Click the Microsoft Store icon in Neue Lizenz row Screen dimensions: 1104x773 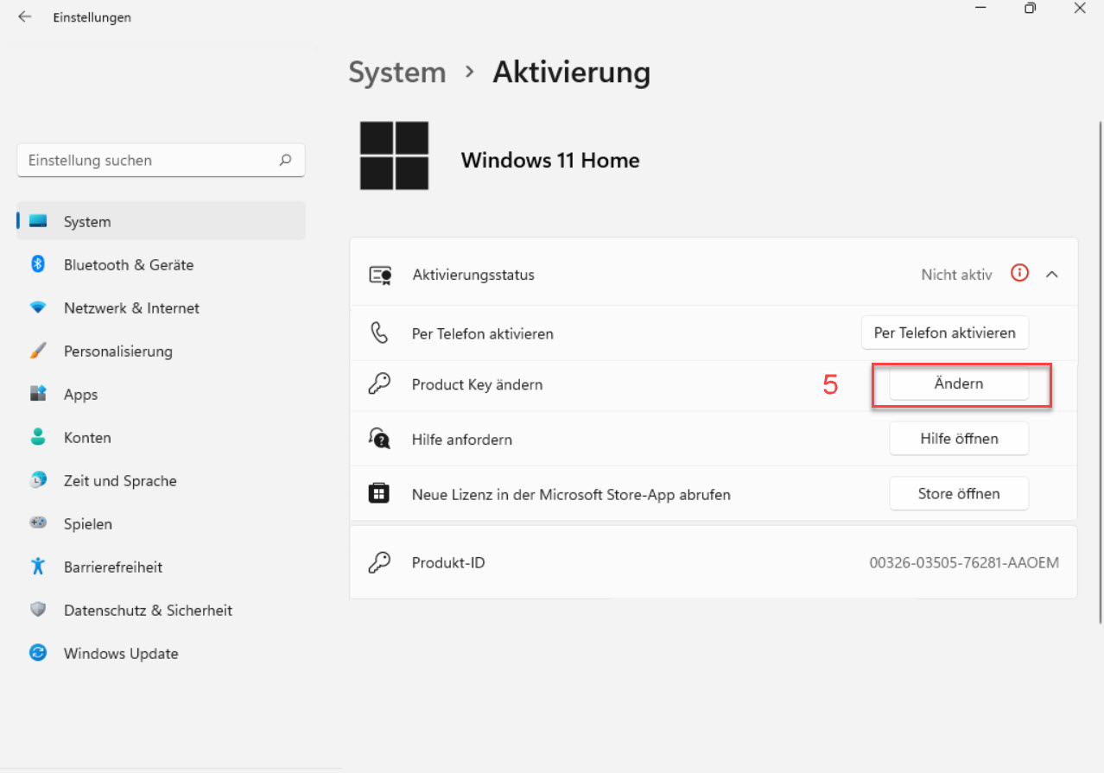click(378, 494)
